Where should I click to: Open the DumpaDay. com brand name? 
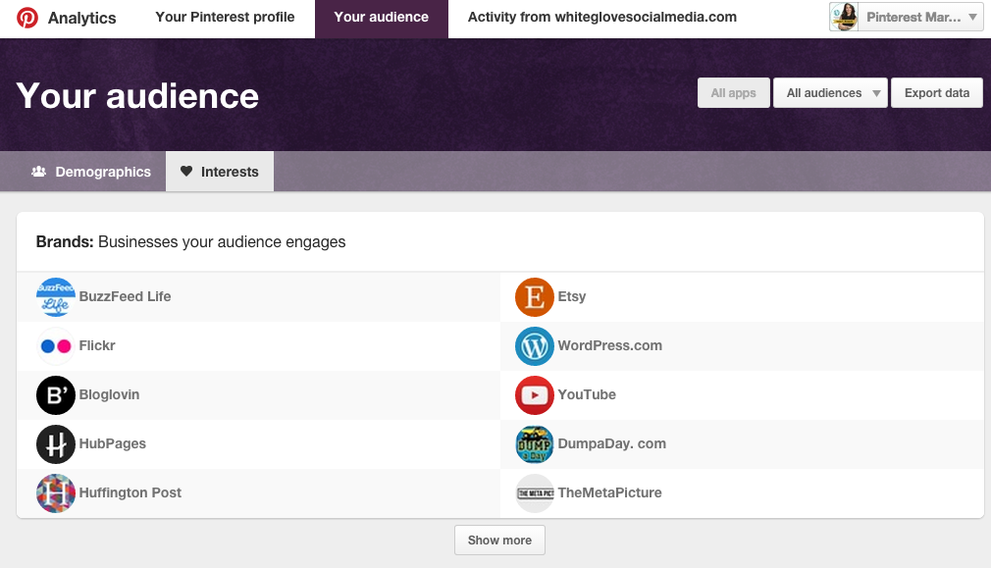(612, 443)
